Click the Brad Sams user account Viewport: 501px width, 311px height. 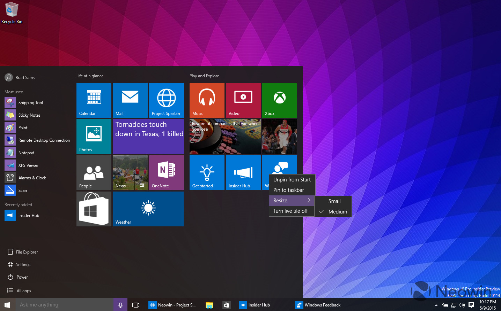click(x=20, y=77)
